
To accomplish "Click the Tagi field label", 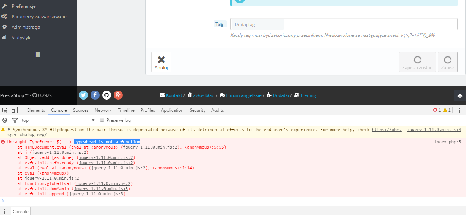I will [220, 24].
